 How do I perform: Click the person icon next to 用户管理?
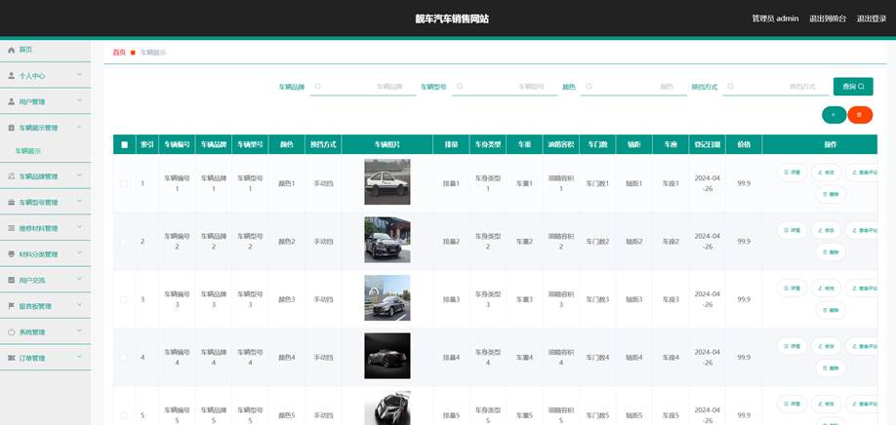(11, 101)
